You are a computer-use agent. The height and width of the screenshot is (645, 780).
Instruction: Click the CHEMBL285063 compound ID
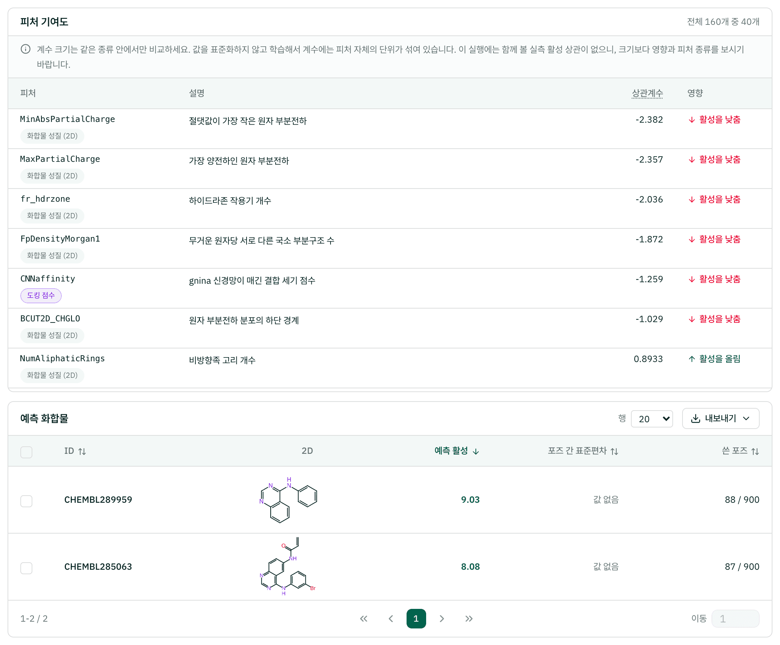tap(98, 567)
